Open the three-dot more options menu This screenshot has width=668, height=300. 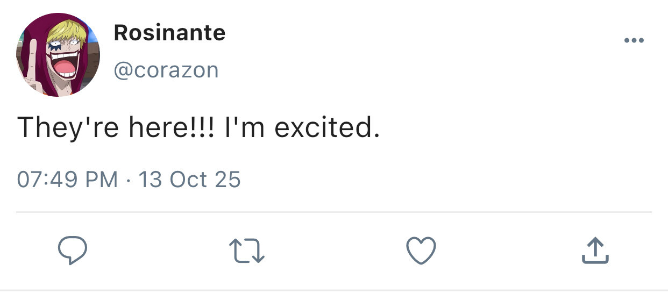[634, 41]
